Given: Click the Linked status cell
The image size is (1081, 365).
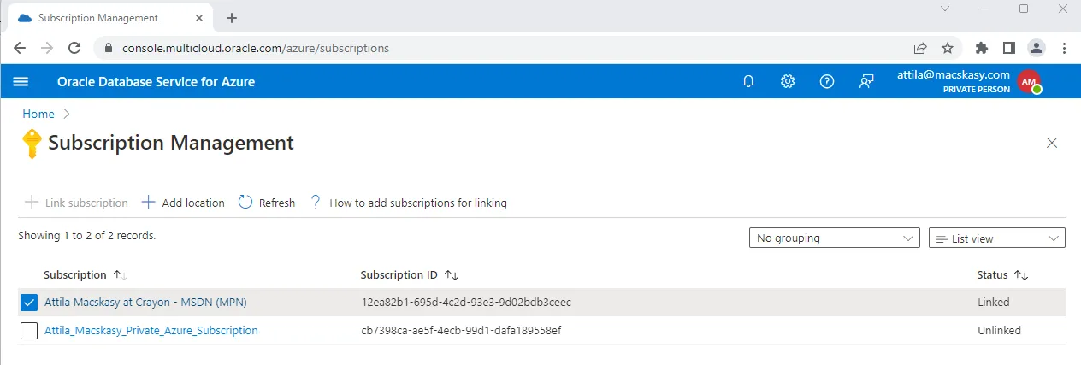Looking at the screenshot, I should tap(993, 302).
